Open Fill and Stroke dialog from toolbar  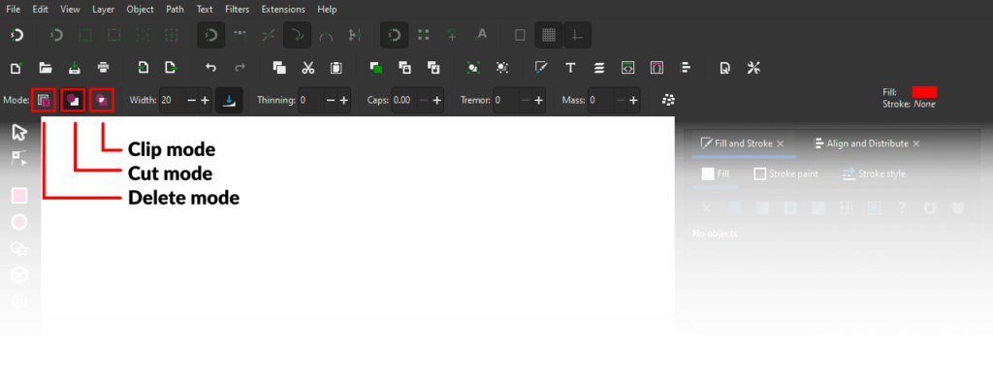point(541,68)
